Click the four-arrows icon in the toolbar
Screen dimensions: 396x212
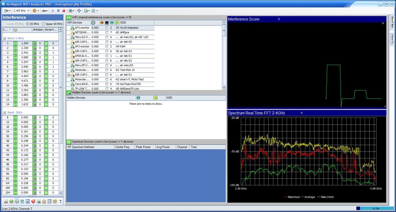coord(79,11)
